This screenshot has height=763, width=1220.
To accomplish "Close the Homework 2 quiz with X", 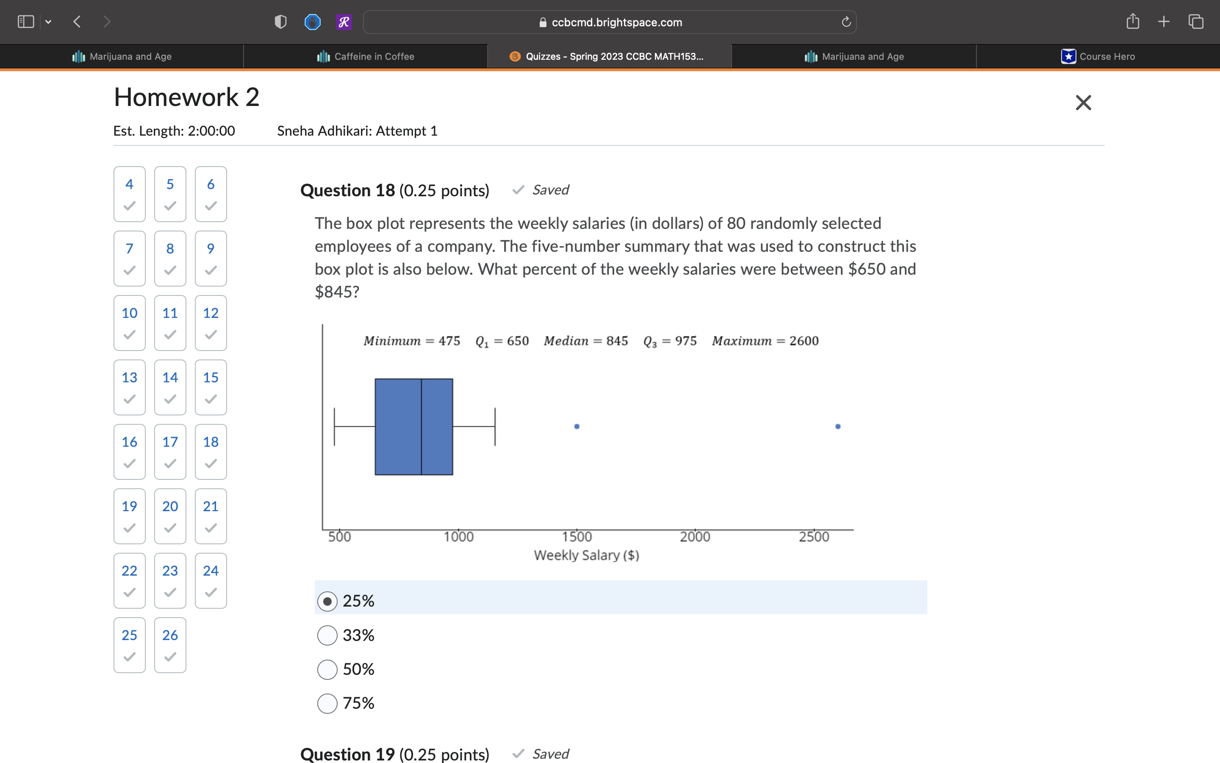I will [x=1083, y=103].
